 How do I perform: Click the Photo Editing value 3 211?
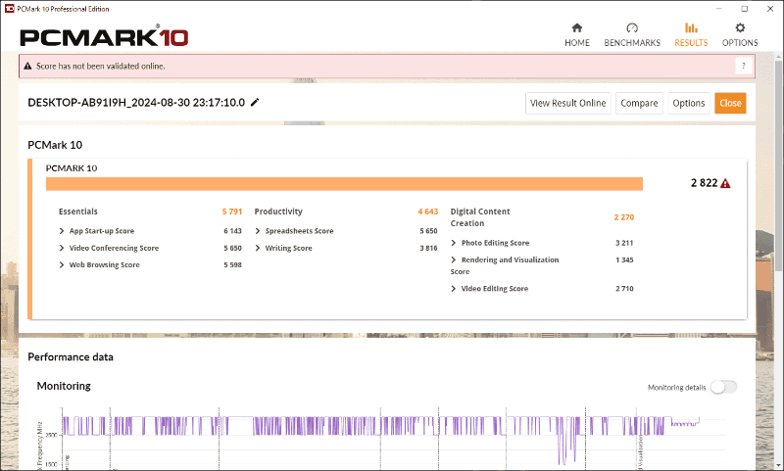coord(624,243)
